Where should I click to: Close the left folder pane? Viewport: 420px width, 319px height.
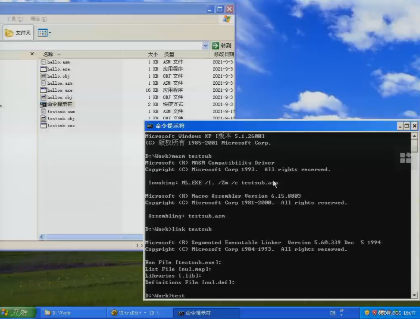pos(32,54)
